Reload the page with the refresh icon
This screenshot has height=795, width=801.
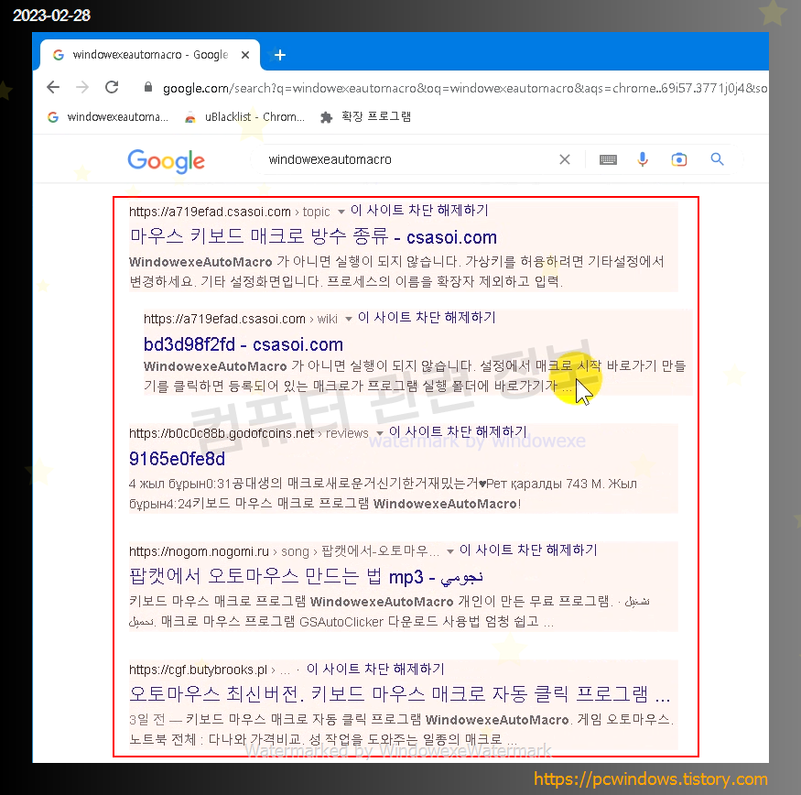(x=112, y=87)
